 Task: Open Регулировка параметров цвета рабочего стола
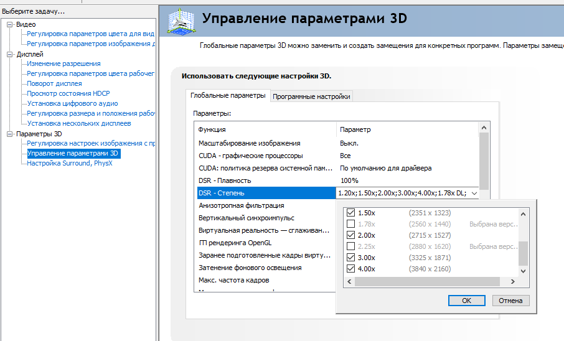[91, 73]
